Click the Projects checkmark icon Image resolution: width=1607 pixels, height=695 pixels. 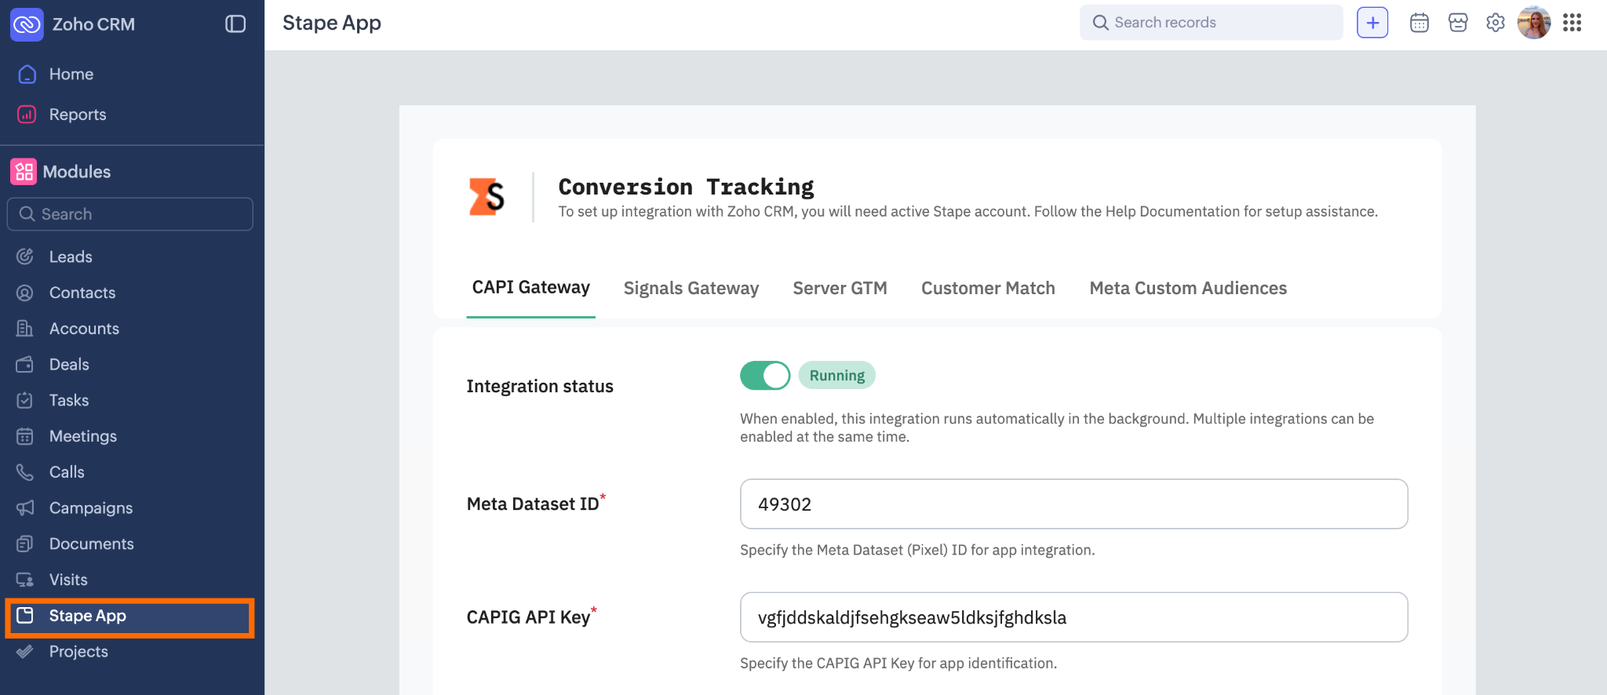(25, 652)
